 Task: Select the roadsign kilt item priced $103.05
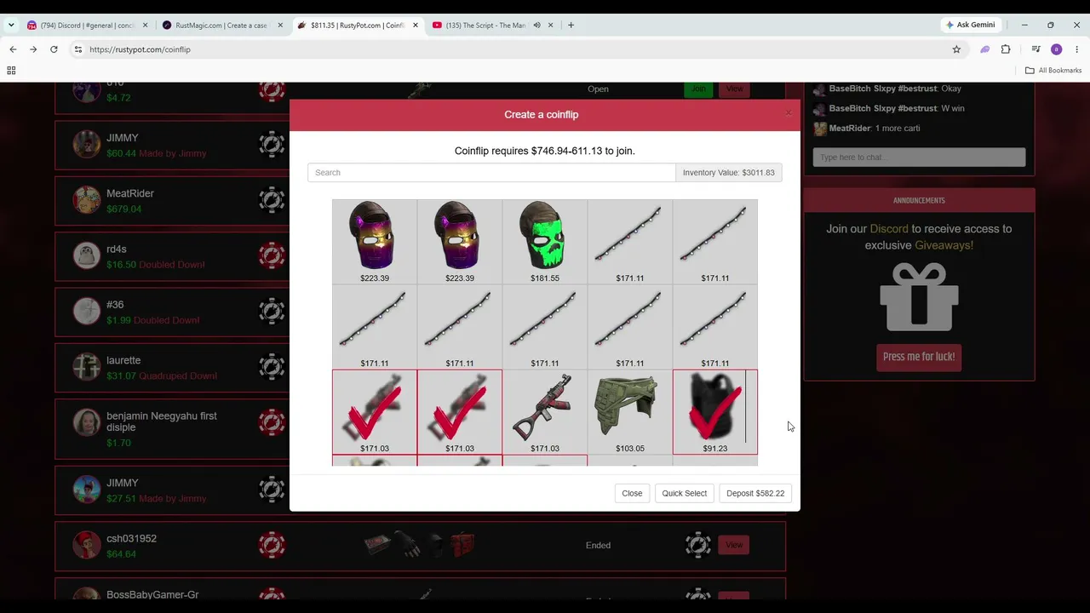(x=630, y=412)
